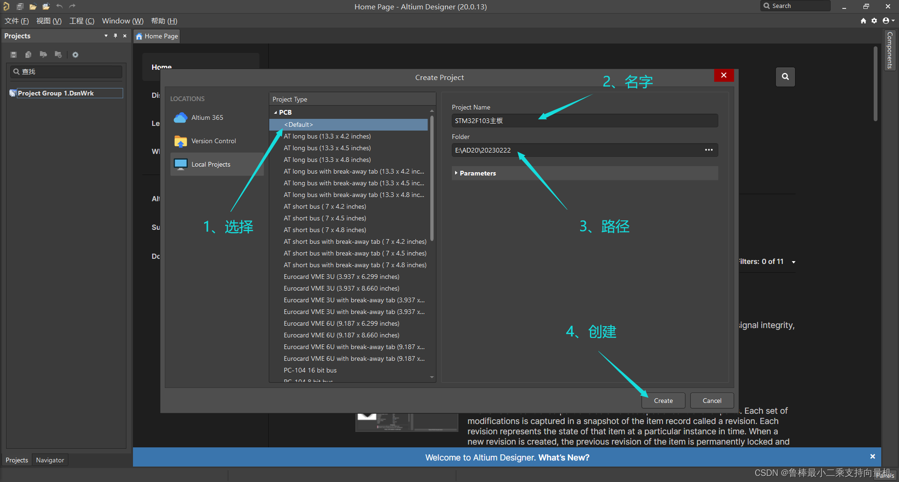Click the Projects panel save icon
The image size is (899, 482).
pos(14,55)
